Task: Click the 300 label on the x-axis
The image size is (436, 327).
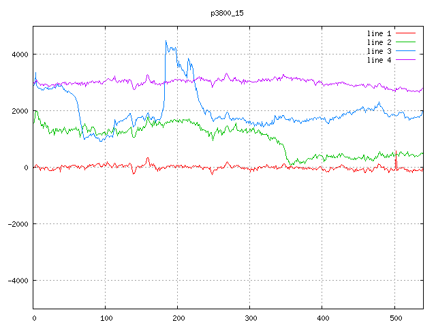Action: tap(250, 317)
